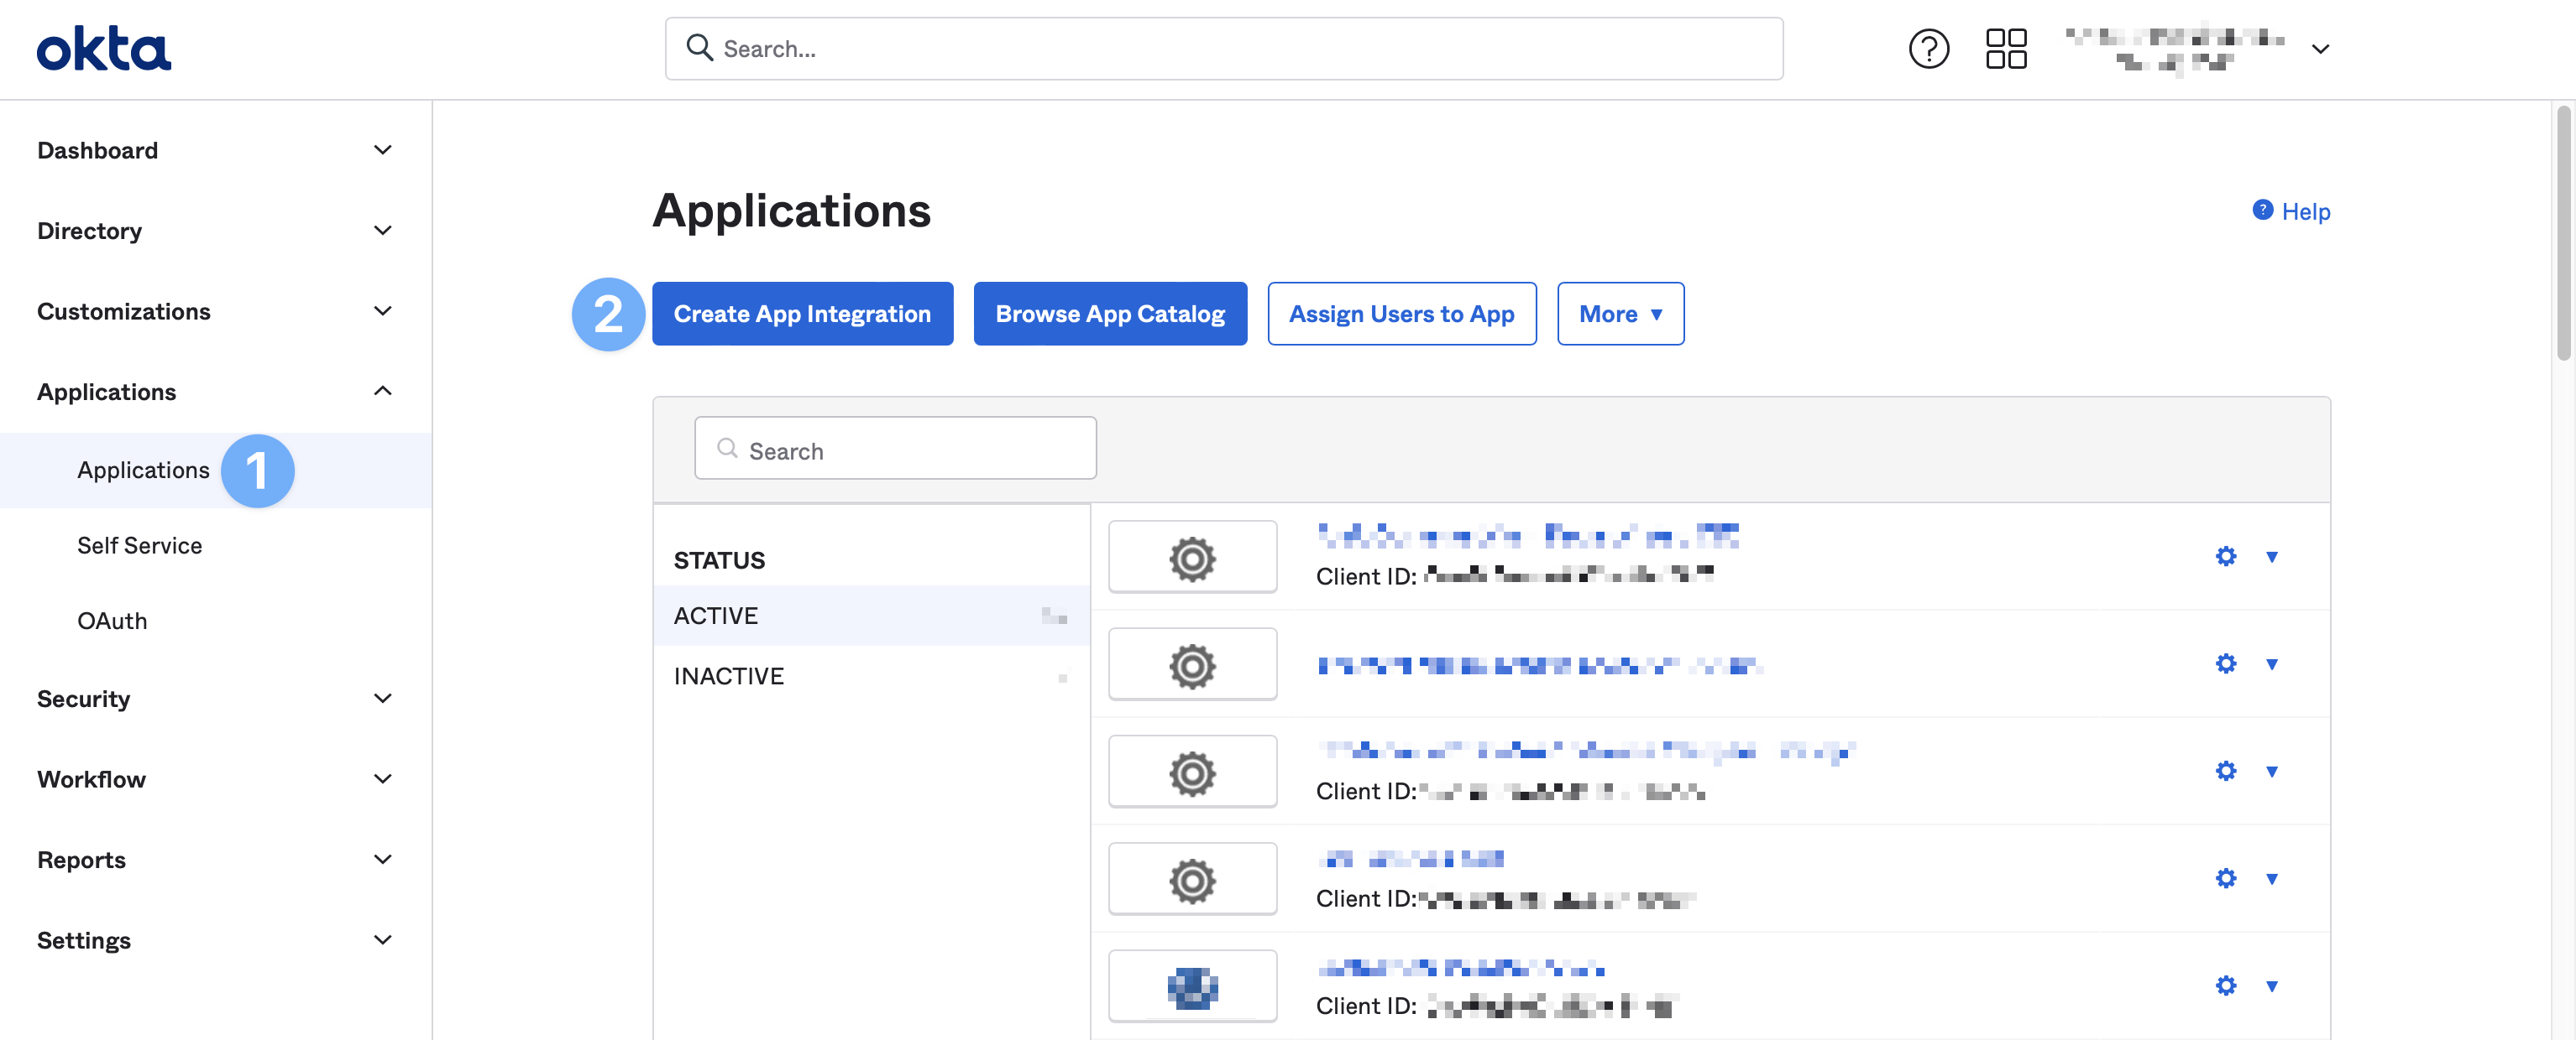The width and height of the screenshot is (2576, 1040).
Task: Click gear icon for the fourth application row
Action: coord(2225,878)
